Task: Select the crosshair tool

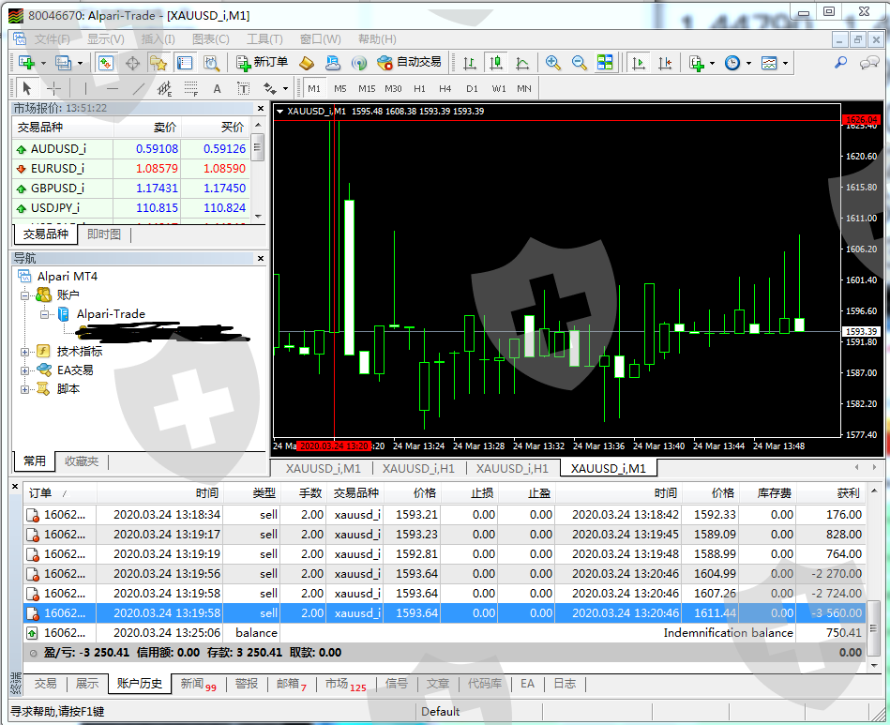Action: coord(54,88)
